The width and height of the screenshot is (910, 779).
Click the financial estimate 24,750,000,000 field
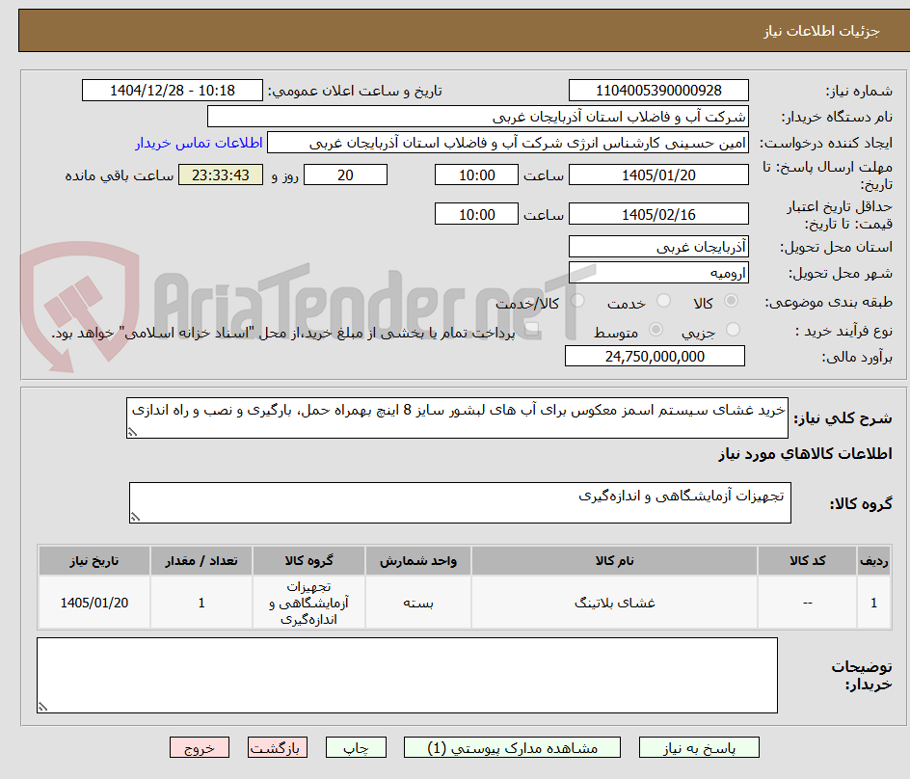655,356
